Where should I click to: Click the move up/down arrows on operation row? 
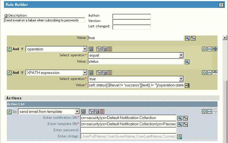click(x=215, y=49)
